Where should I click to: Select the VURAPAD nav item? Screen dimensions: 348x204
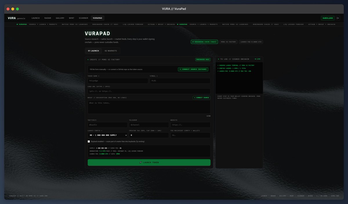pos(97,18)
